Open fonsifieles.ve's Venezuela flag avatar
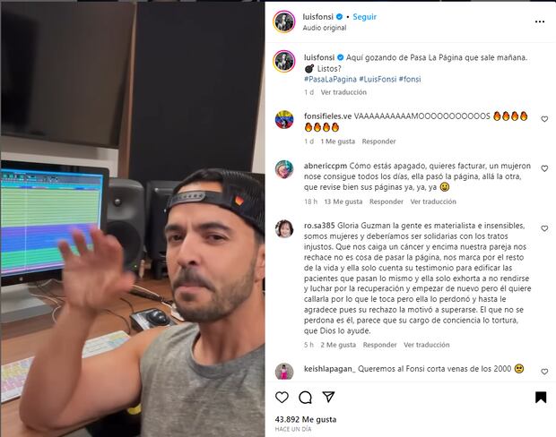 click(x=284, y=120)
